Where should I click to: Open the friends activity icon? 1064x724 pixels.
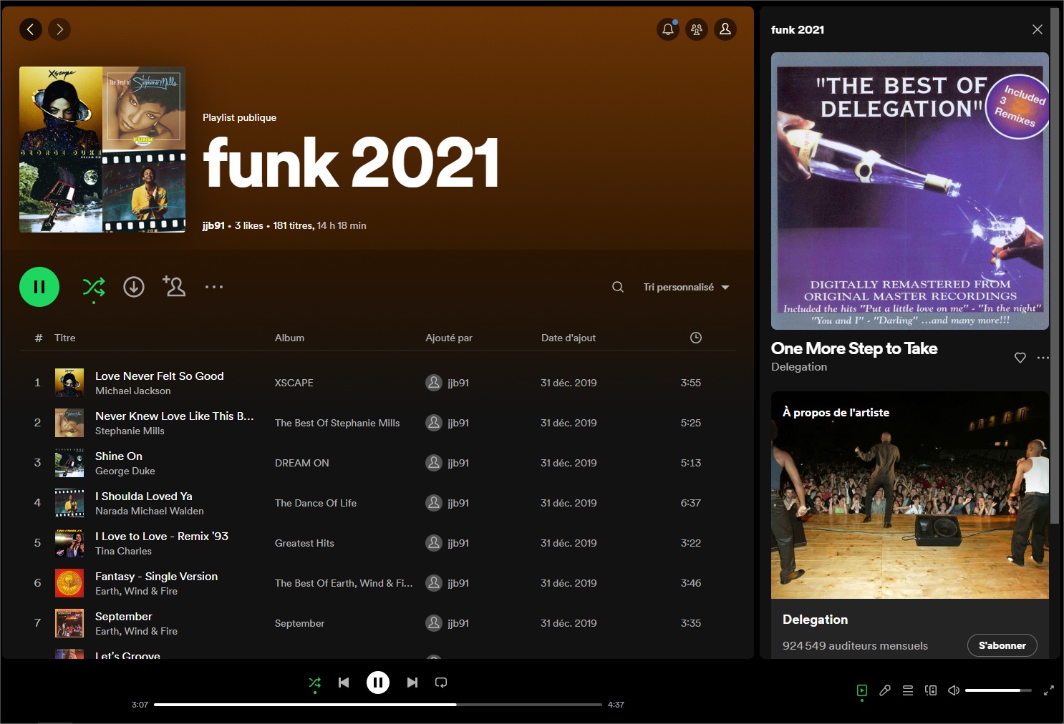pyautogui.click(x=697, y=29)
